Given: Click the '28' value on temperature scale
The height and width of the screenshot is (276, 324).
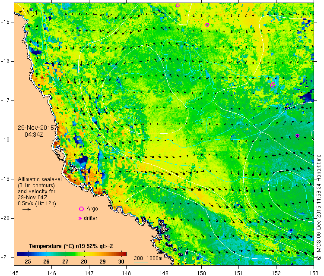Looking at the screenshot, I should 84,262.
